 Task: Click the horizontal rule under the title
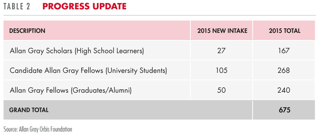click(159, 15)
